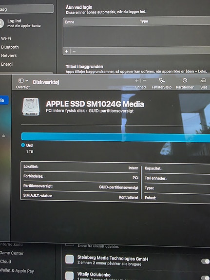The width and height of the screenshot is (210, 280).
Task: Select the Slet erase tool
Action: pos(203,81)
